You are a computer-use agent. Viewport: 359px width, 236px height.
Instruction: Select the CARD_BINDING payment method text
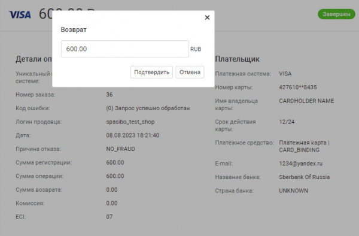pyautogui.click(x=299, y=150)
